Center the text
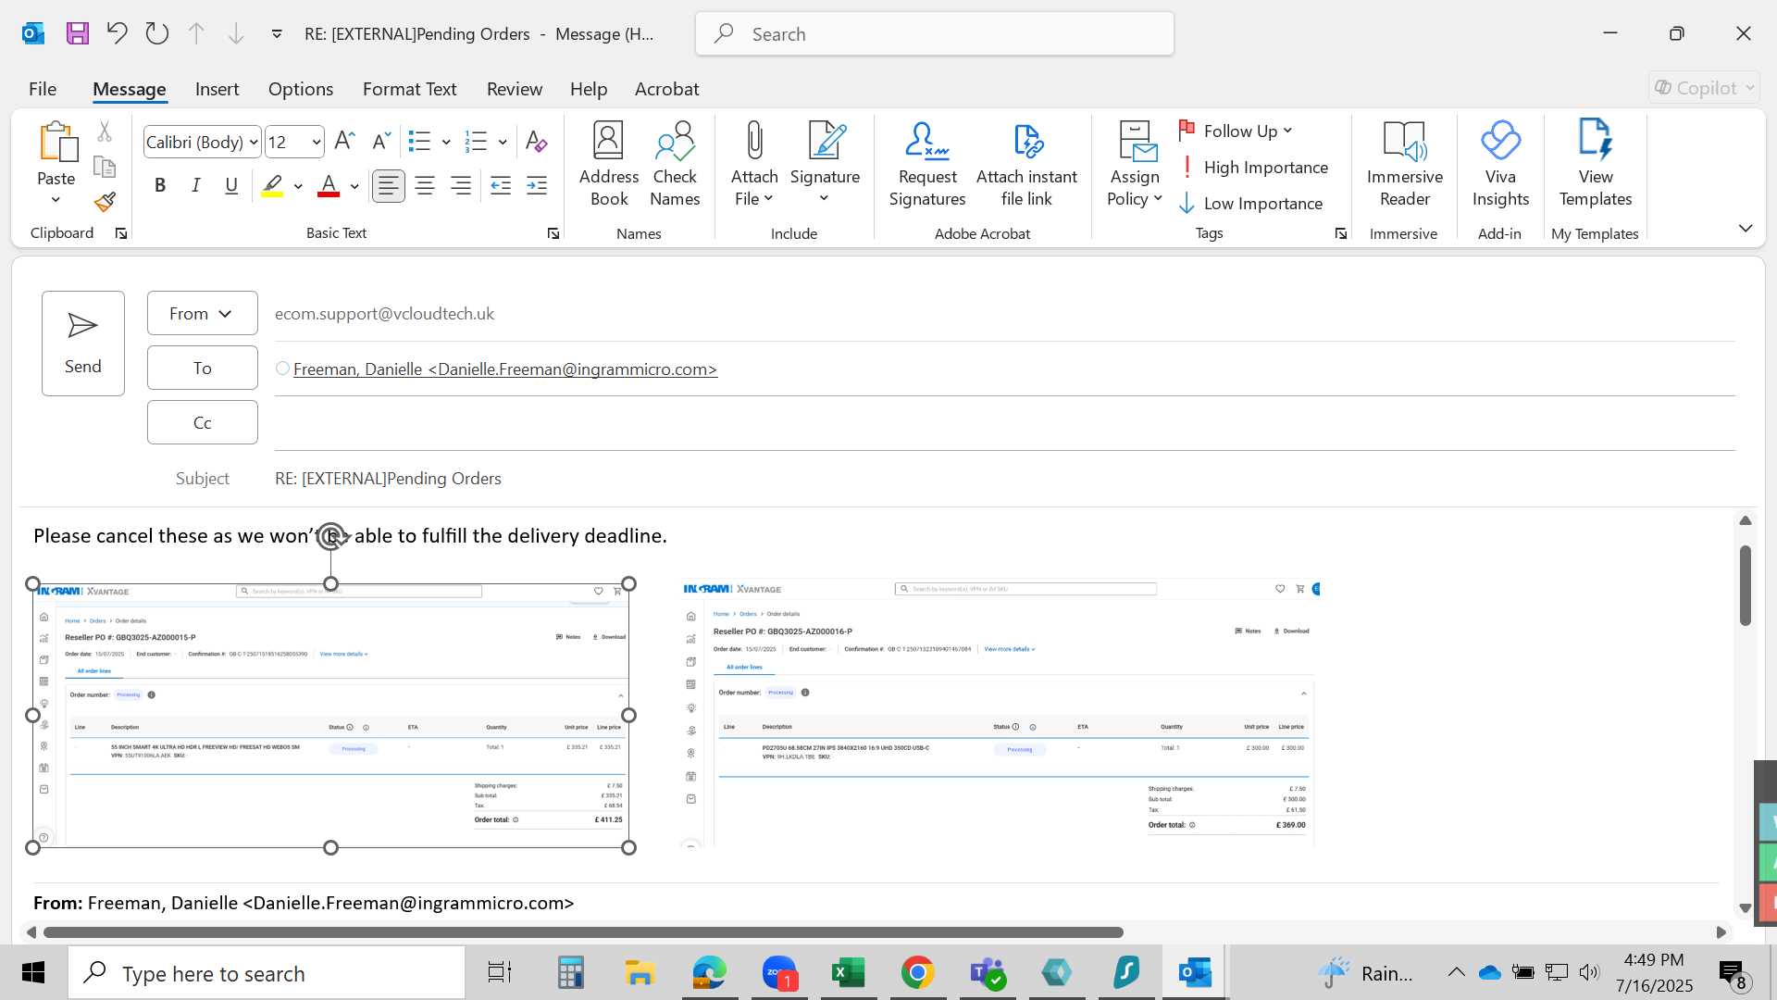 (425, 186)
